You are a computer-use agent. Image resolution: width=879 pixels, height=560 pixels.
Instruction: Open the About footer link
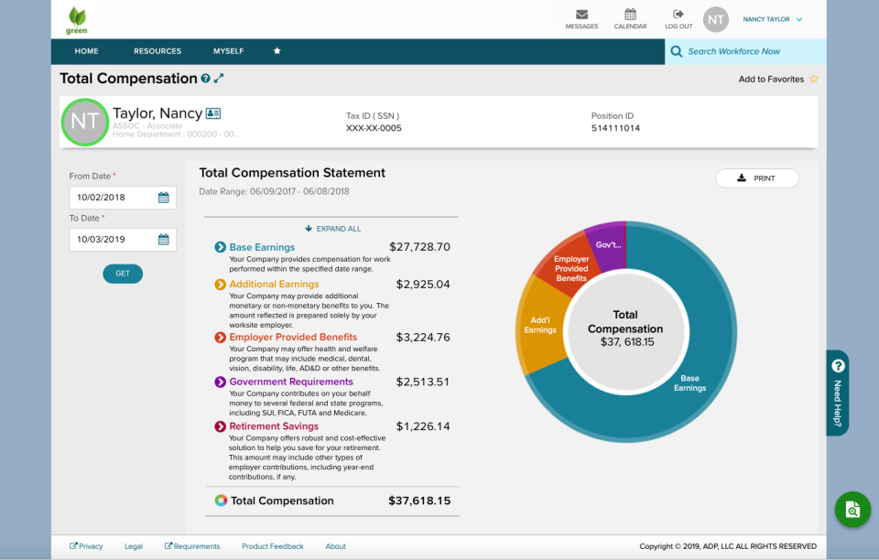335,546
